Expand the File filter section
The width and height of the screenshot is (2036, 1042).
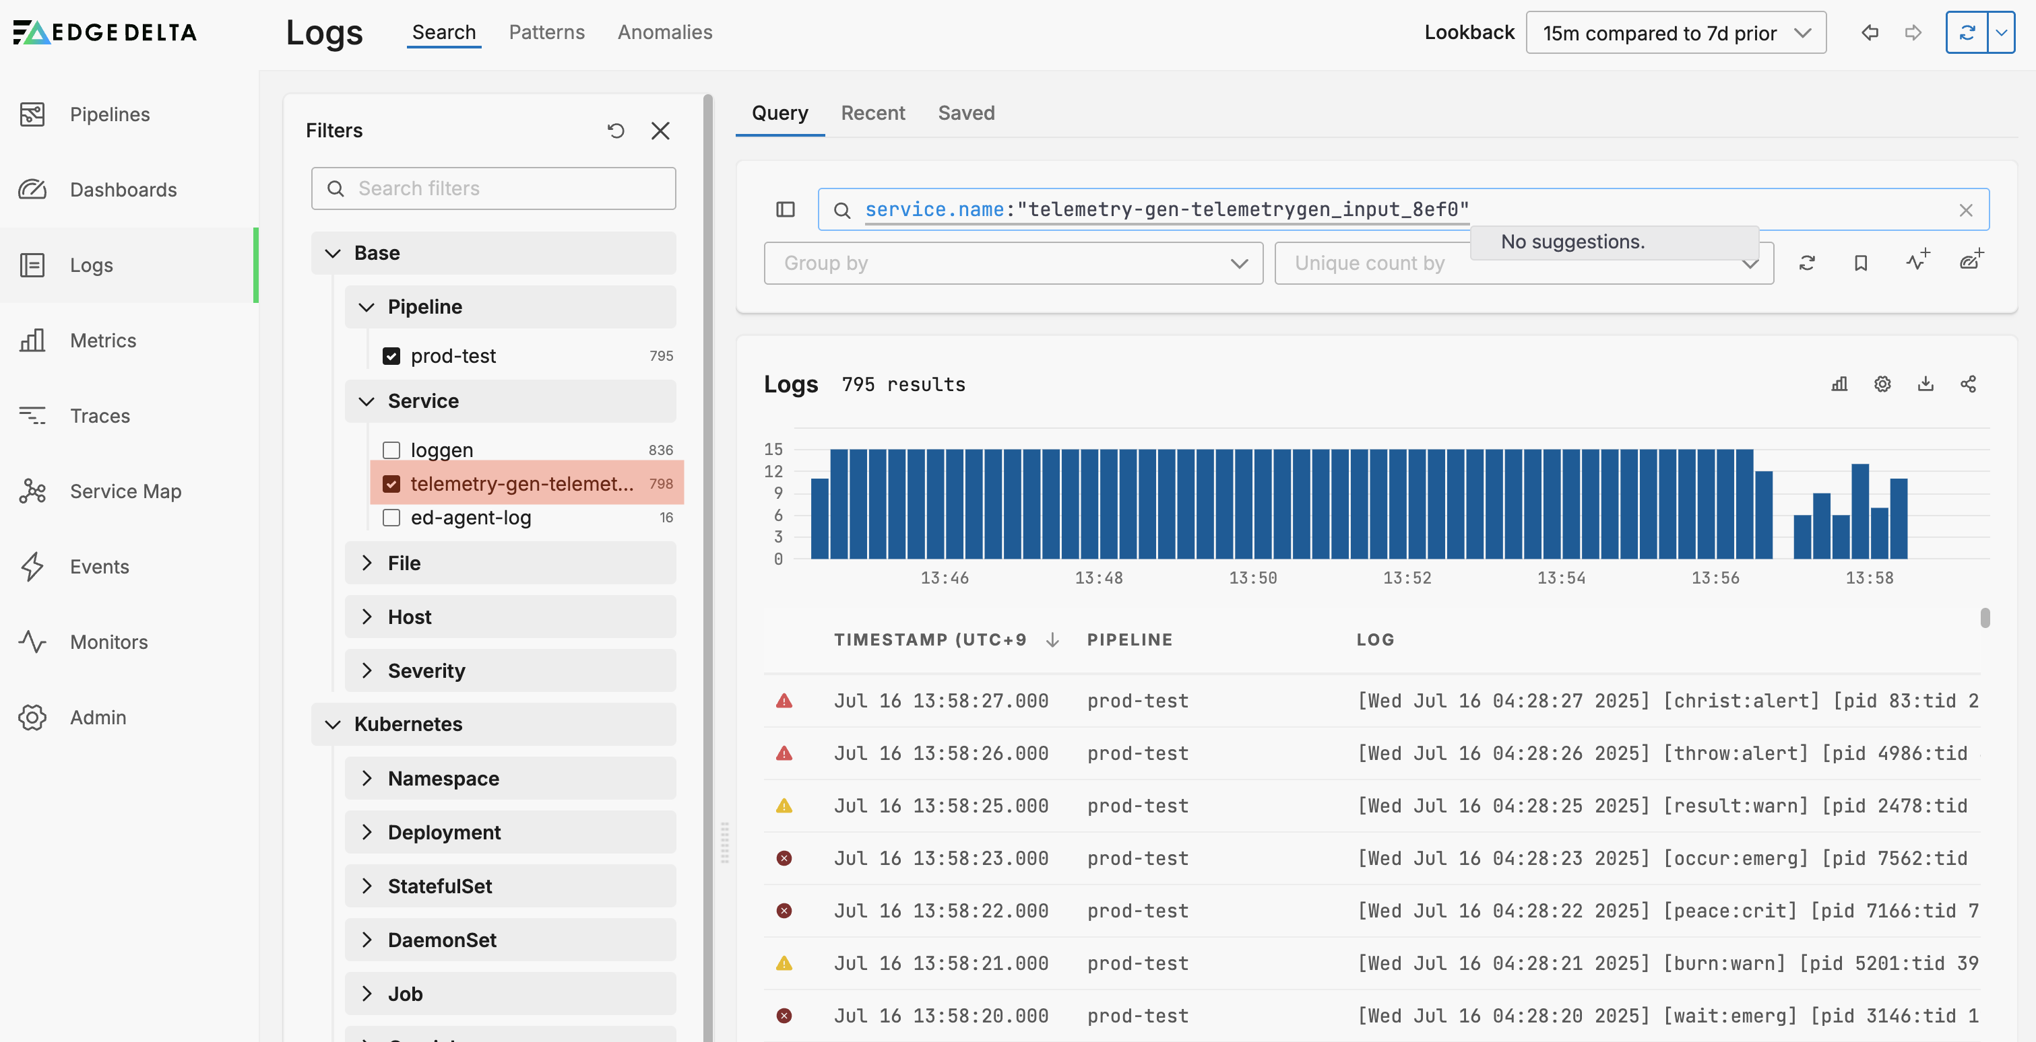point(510,563)
